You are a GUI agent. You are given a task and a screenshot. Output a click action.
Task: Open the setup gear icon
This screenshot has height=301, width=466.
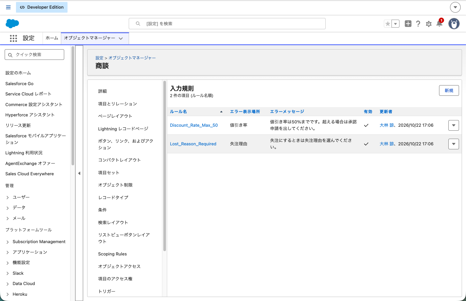pyautogui.click(x=429, y=24)
